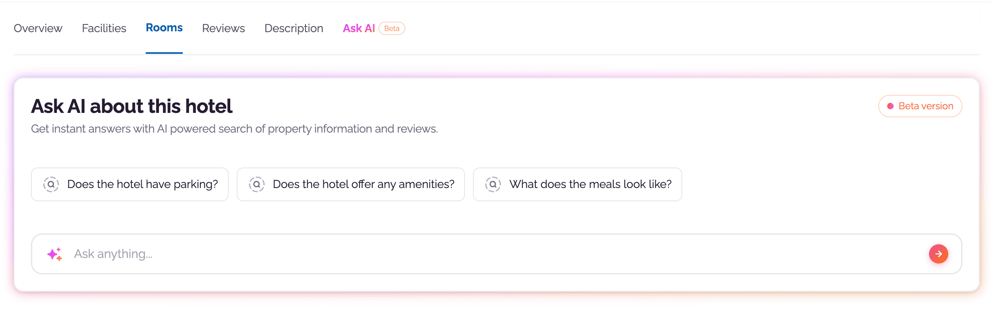Go to the Reviews tab
This screenshot has width=991, height=323.
coord(223,28)
